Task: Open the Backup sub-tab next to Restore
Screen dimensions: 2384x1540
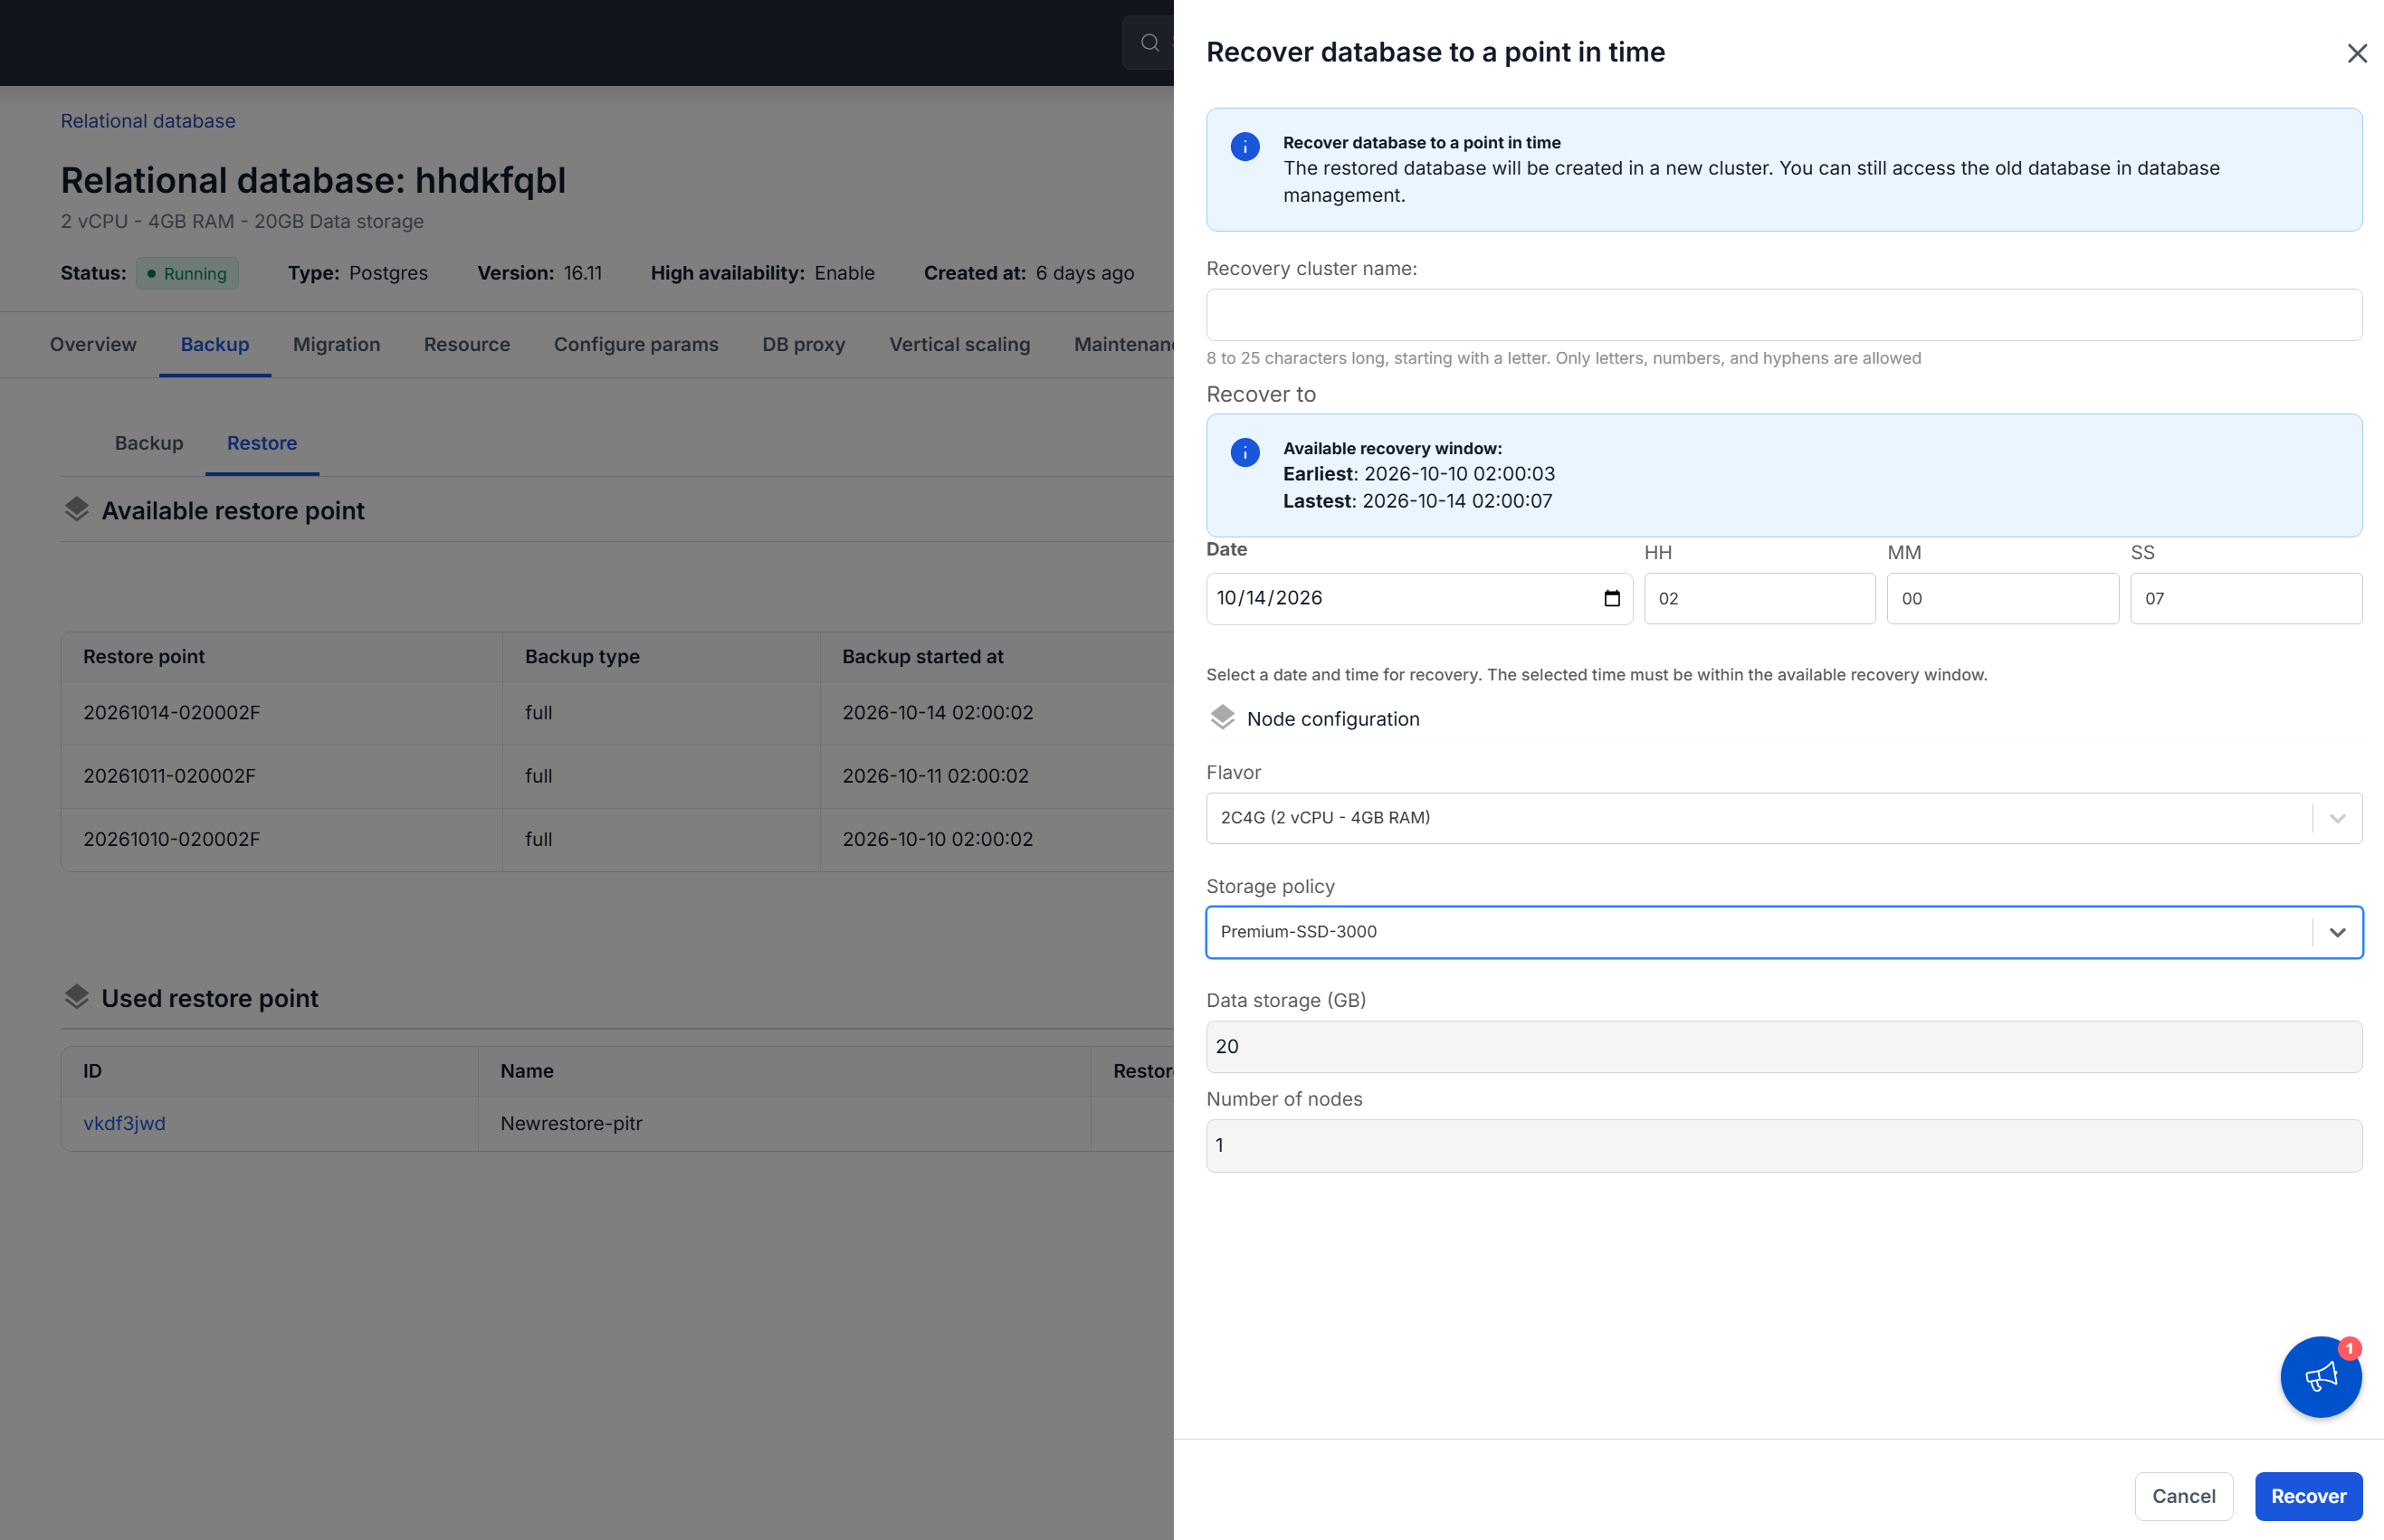Action: 149,443
